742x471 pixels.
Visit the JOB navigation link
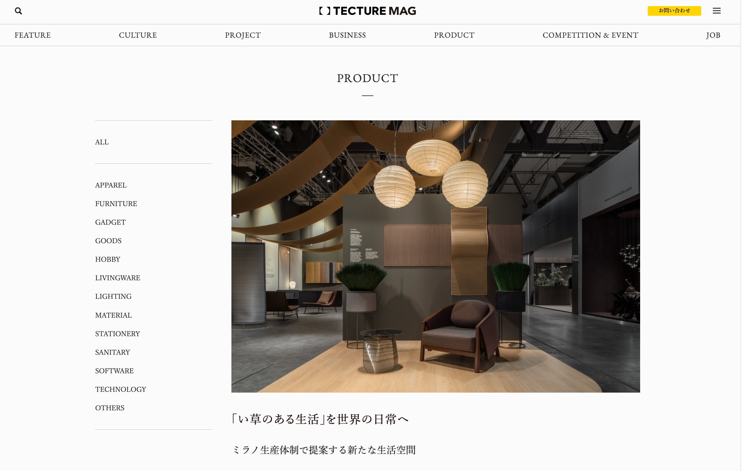coord(713,35)
